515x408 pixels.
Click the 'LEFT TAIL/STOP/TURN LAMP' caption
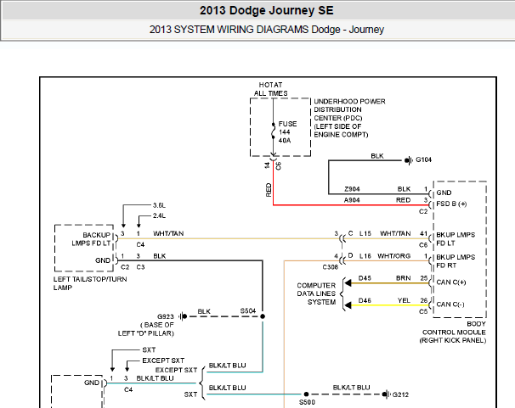(90, 283)
